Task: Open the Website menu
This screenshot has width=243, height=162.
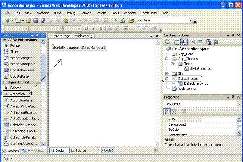Action: click(x=43, y=13)
